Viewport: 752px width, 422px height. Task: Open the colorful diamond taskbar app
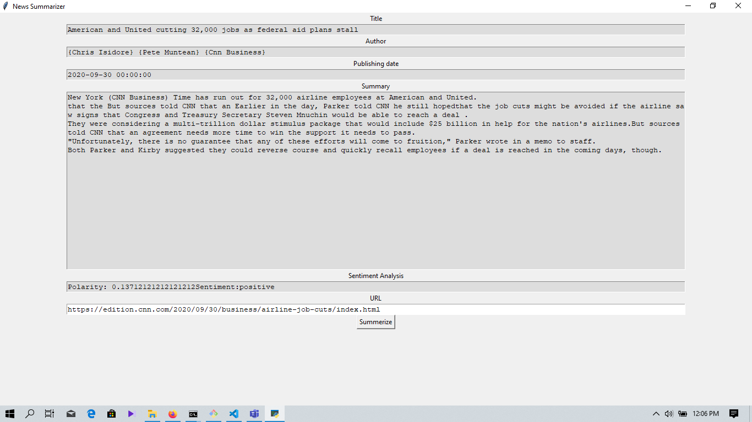coord(214,414)
